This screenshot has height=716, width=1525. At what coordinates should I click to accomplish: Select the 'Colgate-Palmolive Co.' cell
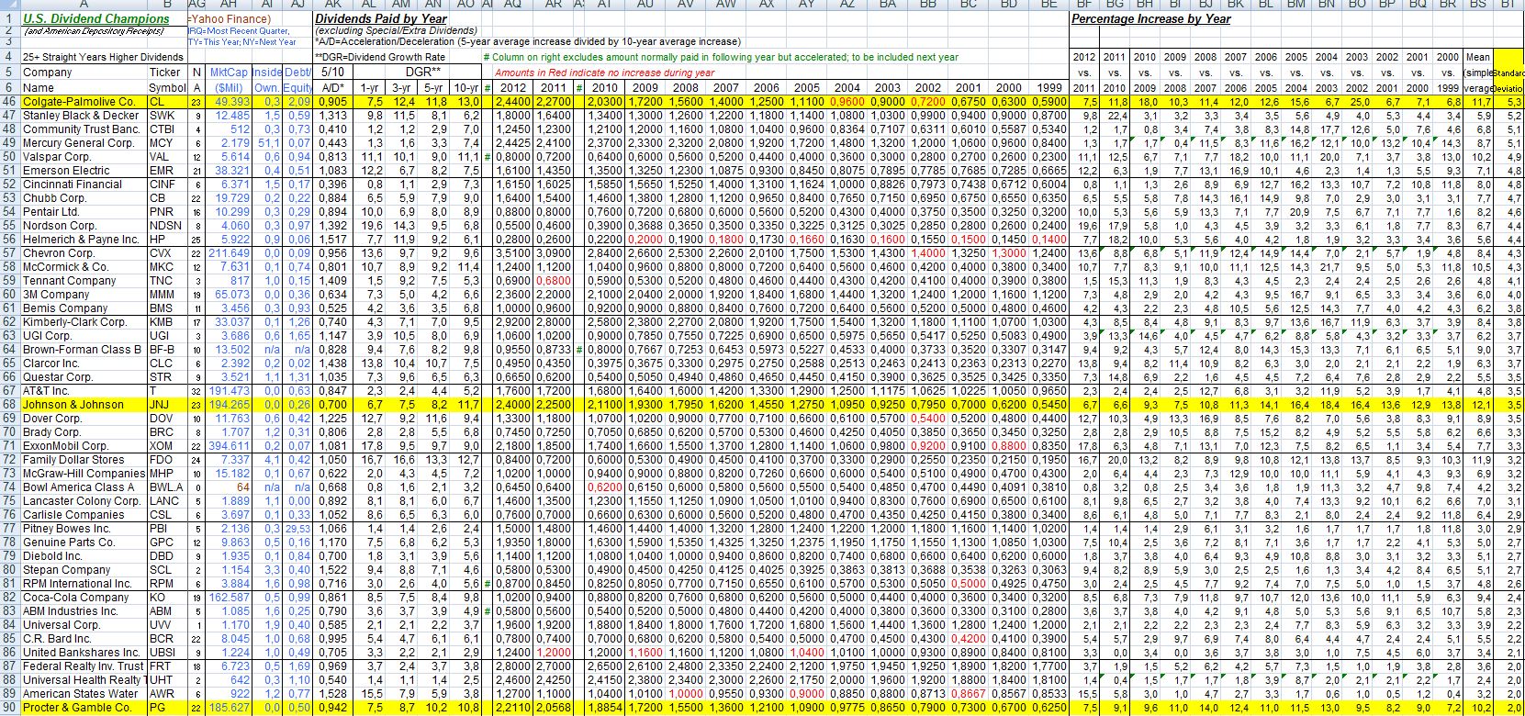pos(84,102)
